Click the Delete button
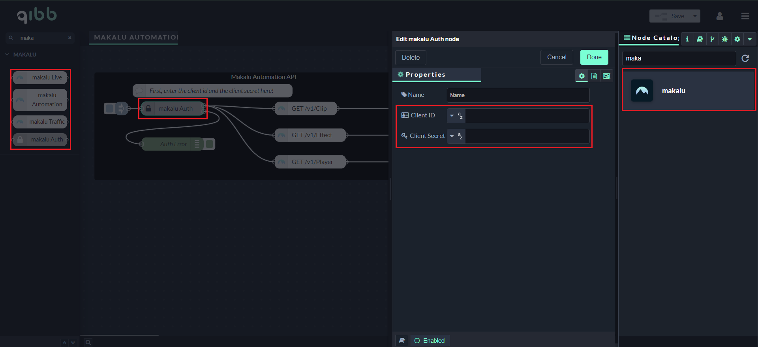Viewport: 758px width, 347px height. (x=411, y=58)
